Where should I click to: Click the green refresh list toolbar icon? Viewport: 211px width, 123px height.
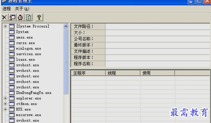coord(28,17)
